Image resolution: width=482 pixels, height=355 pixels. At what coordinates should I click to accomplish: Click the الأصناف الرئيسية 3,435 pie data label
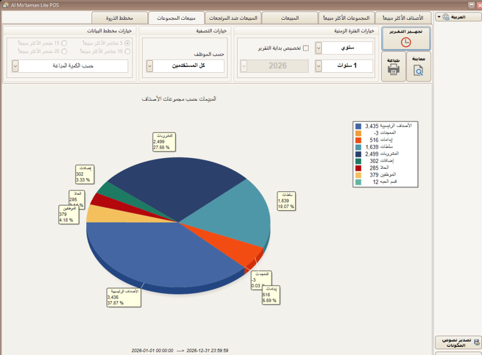pos(124,297)
